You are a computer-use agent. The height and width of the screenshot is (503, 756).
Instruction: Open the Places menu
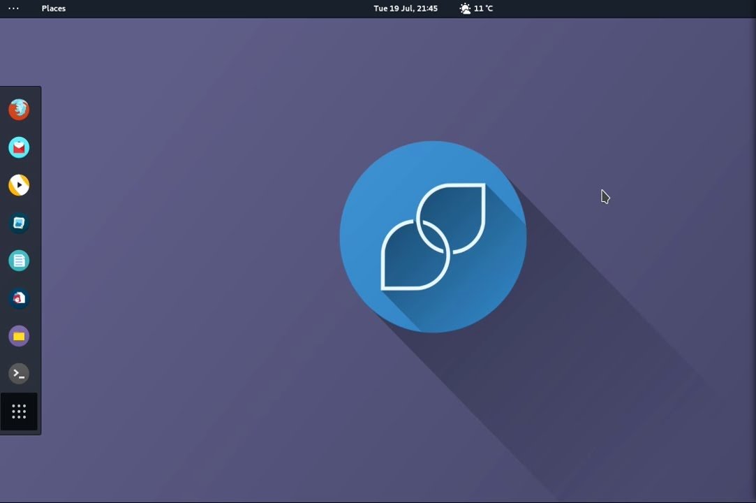coord(53,8)
